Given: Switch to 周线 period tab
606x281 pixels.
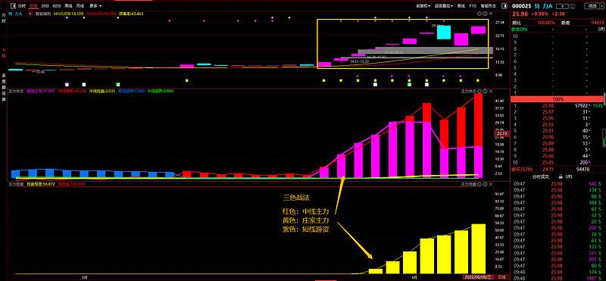Looking at the screenshot, I should pyautogui.click(x=68, y=6).
